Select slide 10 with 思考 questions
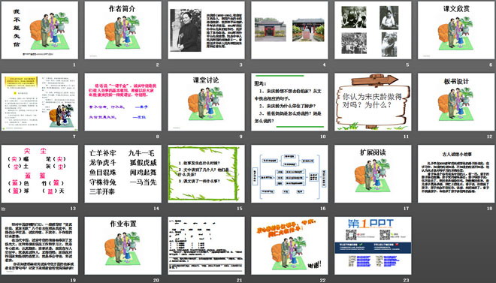The height and width of the screenshot is (283, 496). pyautogui.click(x=289, y=102)
